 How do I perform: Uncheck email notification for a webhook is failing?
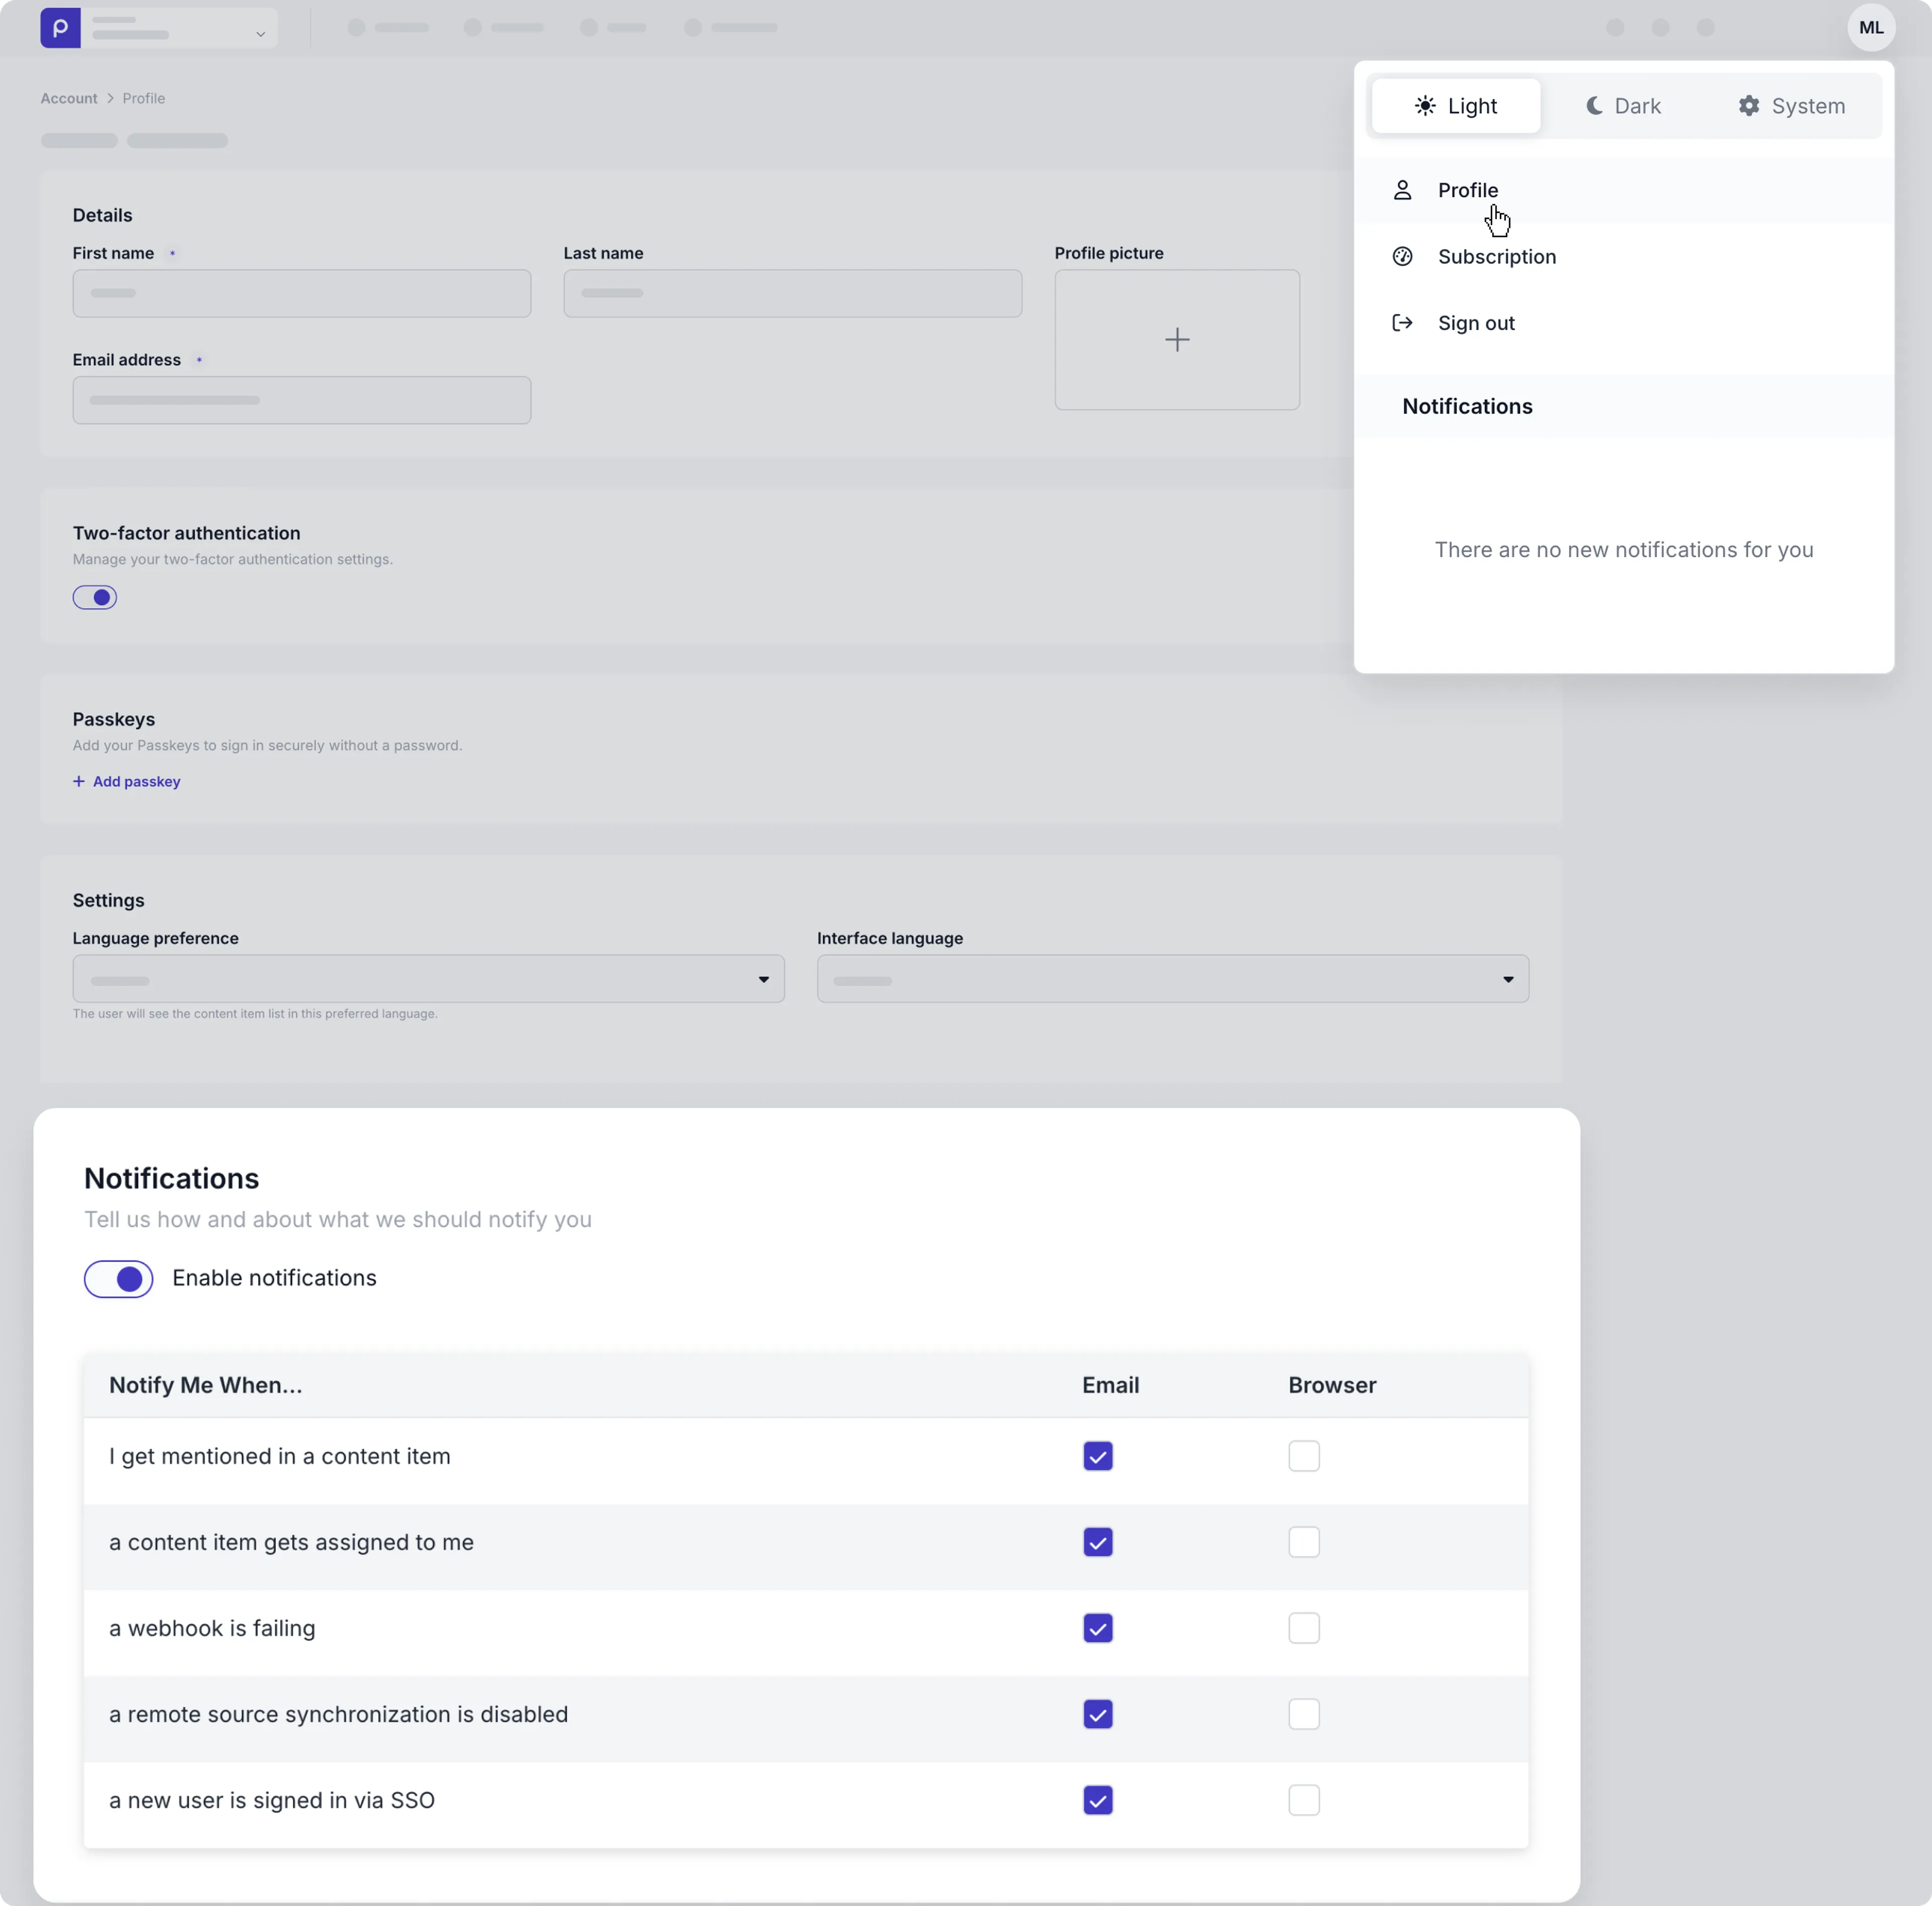1097,1628
